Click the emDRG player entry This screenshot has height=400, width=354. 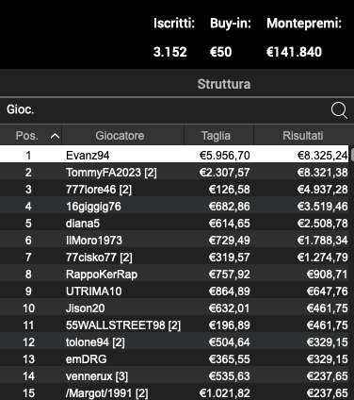pyautogui.click(x=174, y=358)
